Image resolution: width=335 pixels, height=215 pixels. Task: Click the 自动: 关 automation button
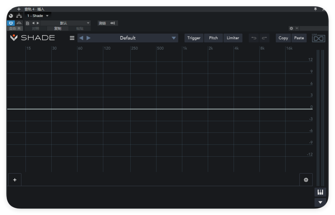click(x=15, y=29)
